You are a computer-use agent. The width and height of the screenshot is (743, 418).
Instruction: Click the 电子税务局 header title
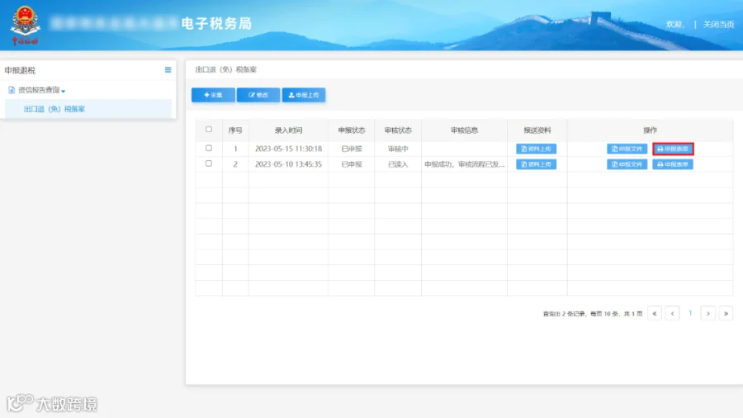click(x=216, y=23)
